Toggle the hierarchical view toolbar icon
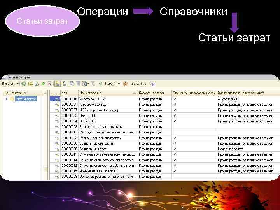 point(57,84)
